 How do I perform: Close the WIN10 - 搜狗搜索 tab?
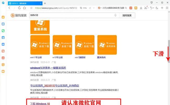(41, 3)
